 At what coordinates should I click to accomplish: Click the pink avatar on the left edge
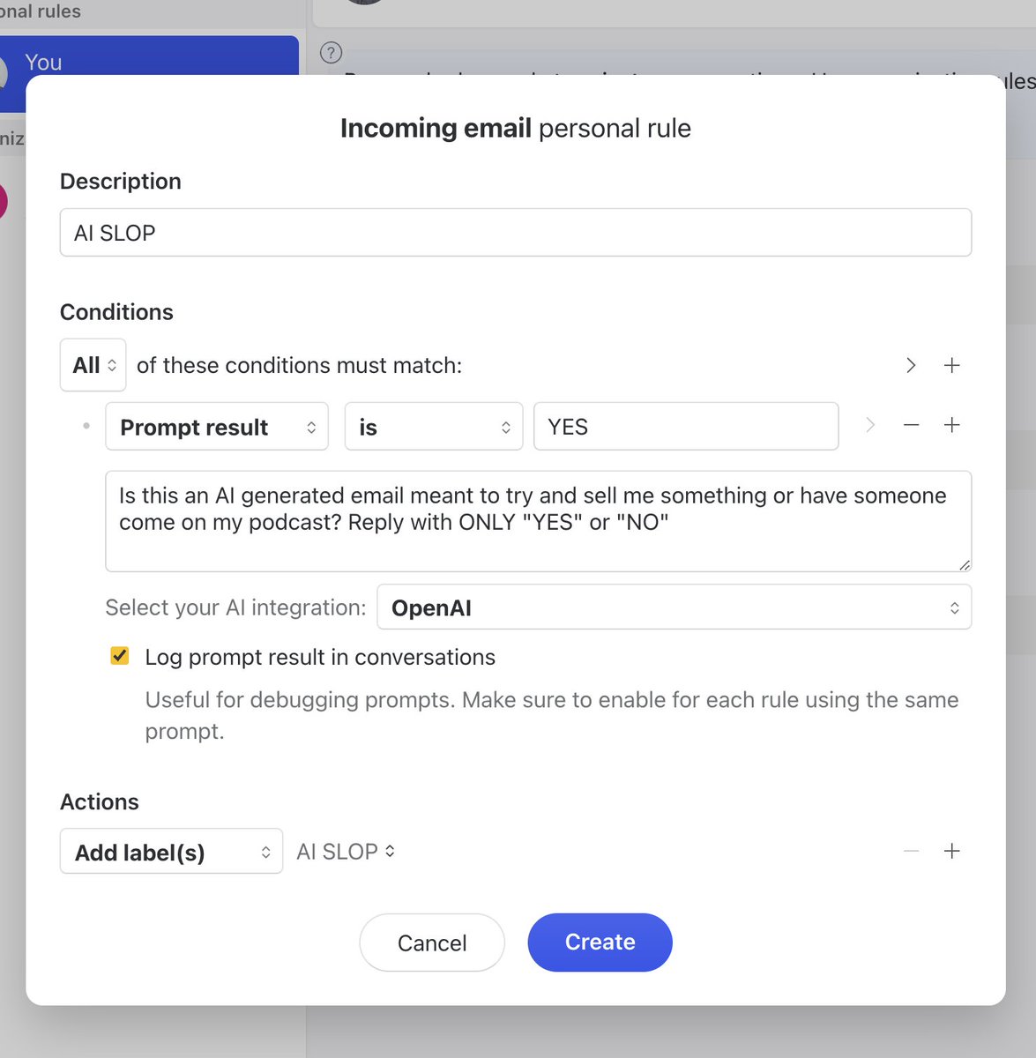tap(4, 201)
